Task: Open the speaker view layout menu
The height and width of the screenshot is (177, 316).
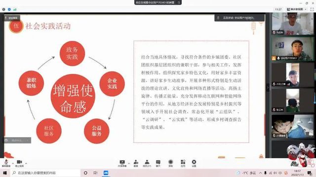Action: [x=296, y=9]
